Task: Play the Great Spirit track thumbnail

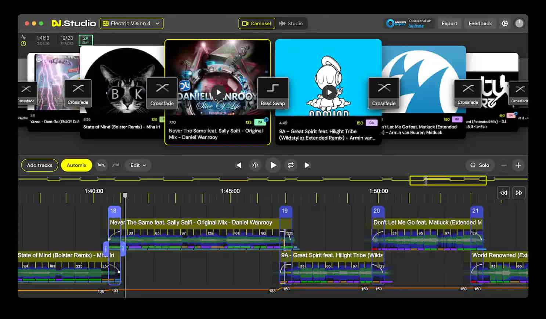Action: 329,92
